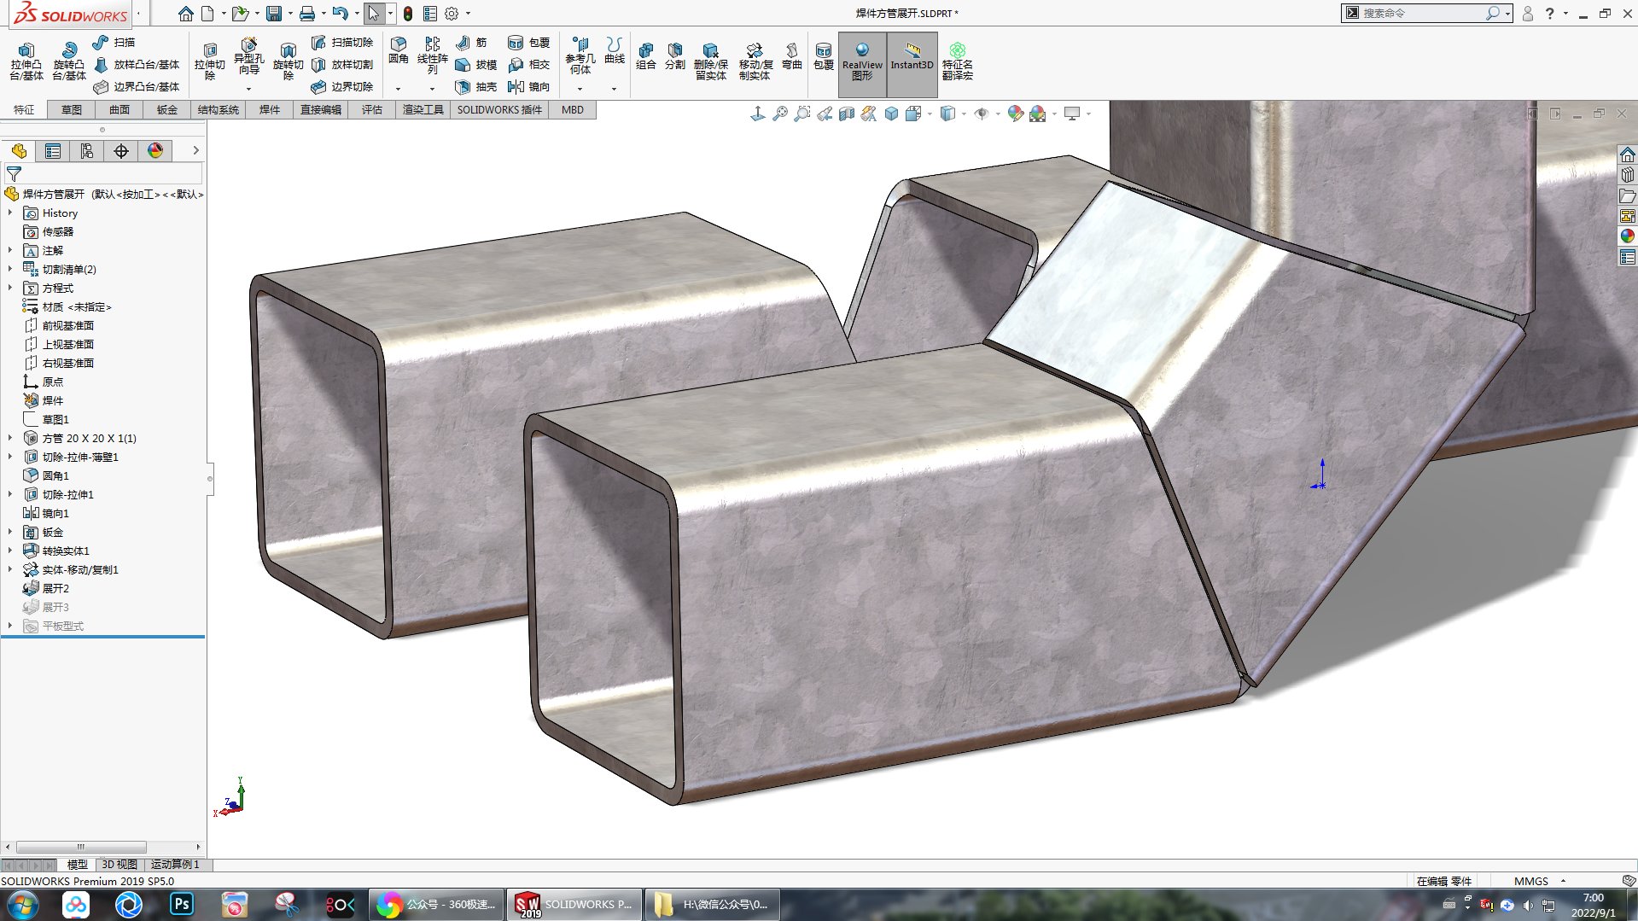Viewport: 1638px width, 921px height.
Task: Expand the 切除-拉伸-薄壁1 feature
Action: [10, 457]
